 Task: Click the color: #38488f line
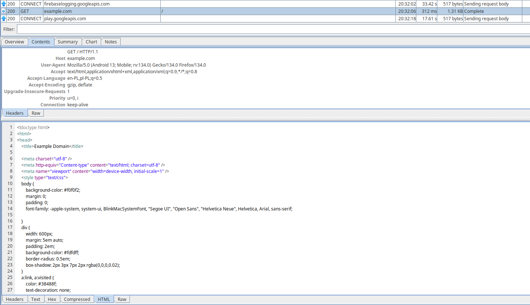[41, 284]
